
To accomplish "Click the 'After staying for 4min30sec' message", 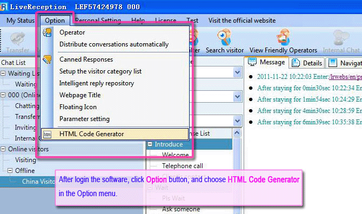I will (x=310, y=111).
